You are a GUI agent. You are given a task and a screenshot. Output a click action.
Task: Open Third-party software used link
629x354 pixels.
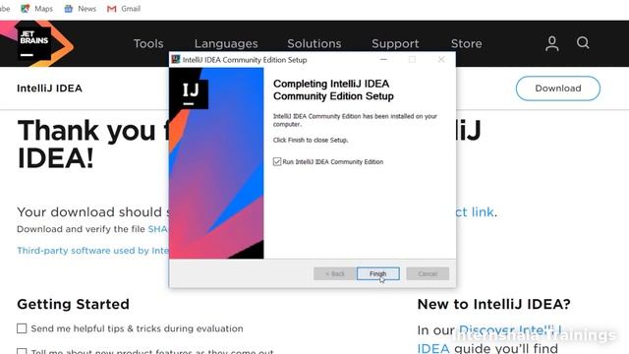[92, 251]
